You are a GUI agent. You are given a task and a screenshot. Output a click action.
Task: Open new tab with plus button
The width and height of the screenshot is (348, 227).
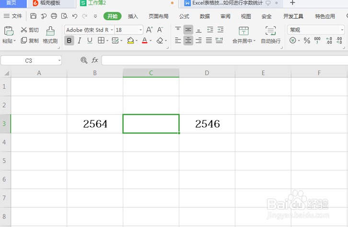(x=292, y=3)
